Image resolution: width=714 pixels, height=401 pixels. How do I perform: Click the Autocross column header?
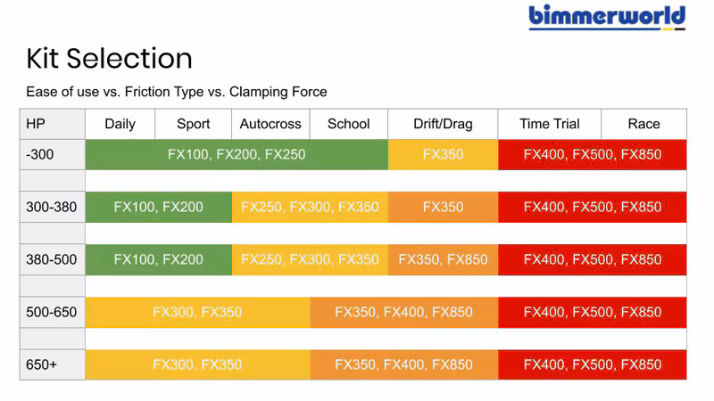[270, 124]
